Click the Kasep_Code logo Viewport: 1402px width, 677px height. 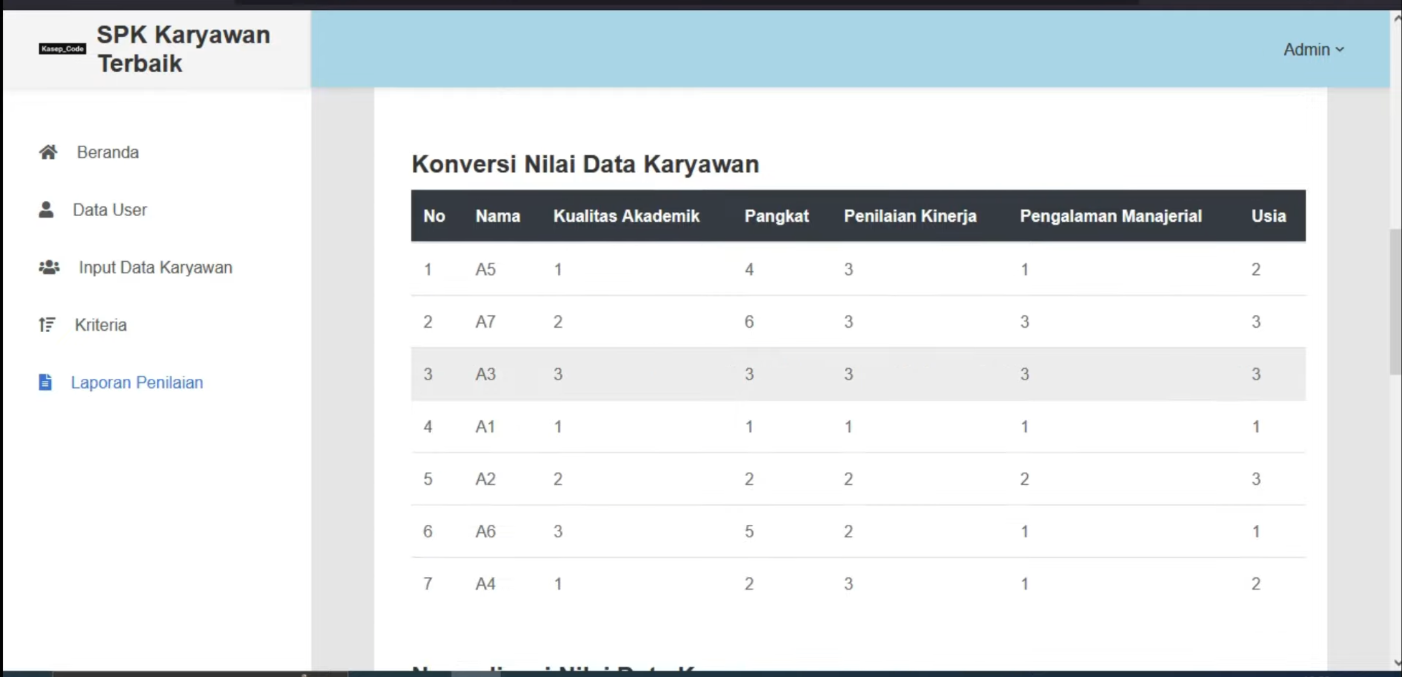tap(62, 49)
